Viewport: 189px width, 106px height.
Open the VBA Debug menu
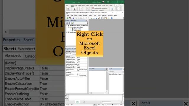click(x=90, y=16)
